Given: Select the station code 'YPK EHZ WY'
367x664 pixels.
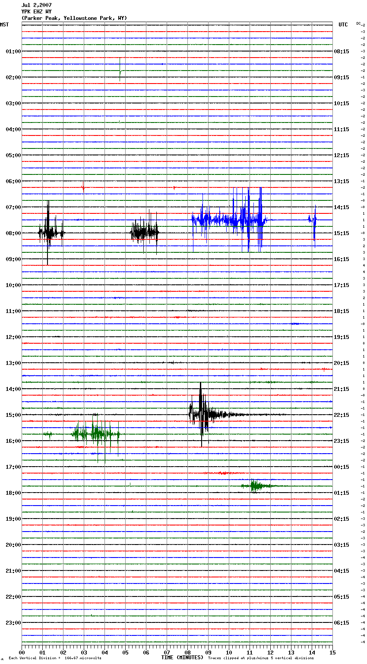Looking at the screenshot, I should click(36, 12).
